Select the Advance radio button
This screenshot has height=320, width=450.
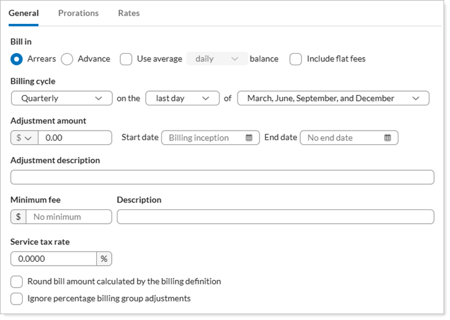click(x=67, y=59)
